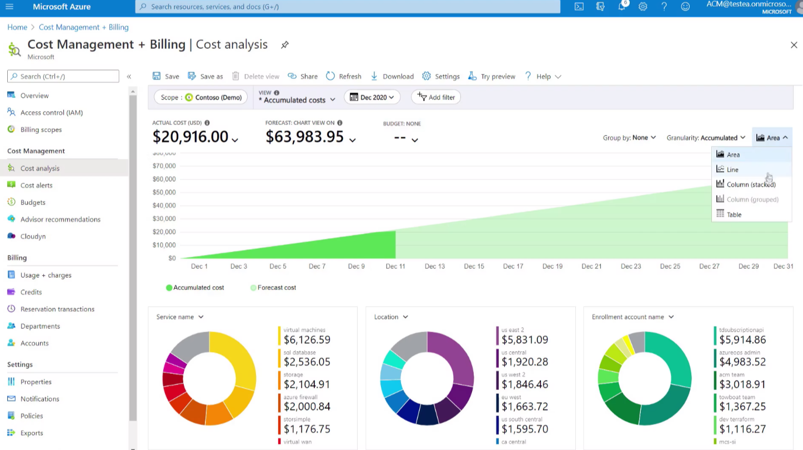Expand the Group by selector
The width and height of the screenshot is (803, 450).
(x=629, y=137)
